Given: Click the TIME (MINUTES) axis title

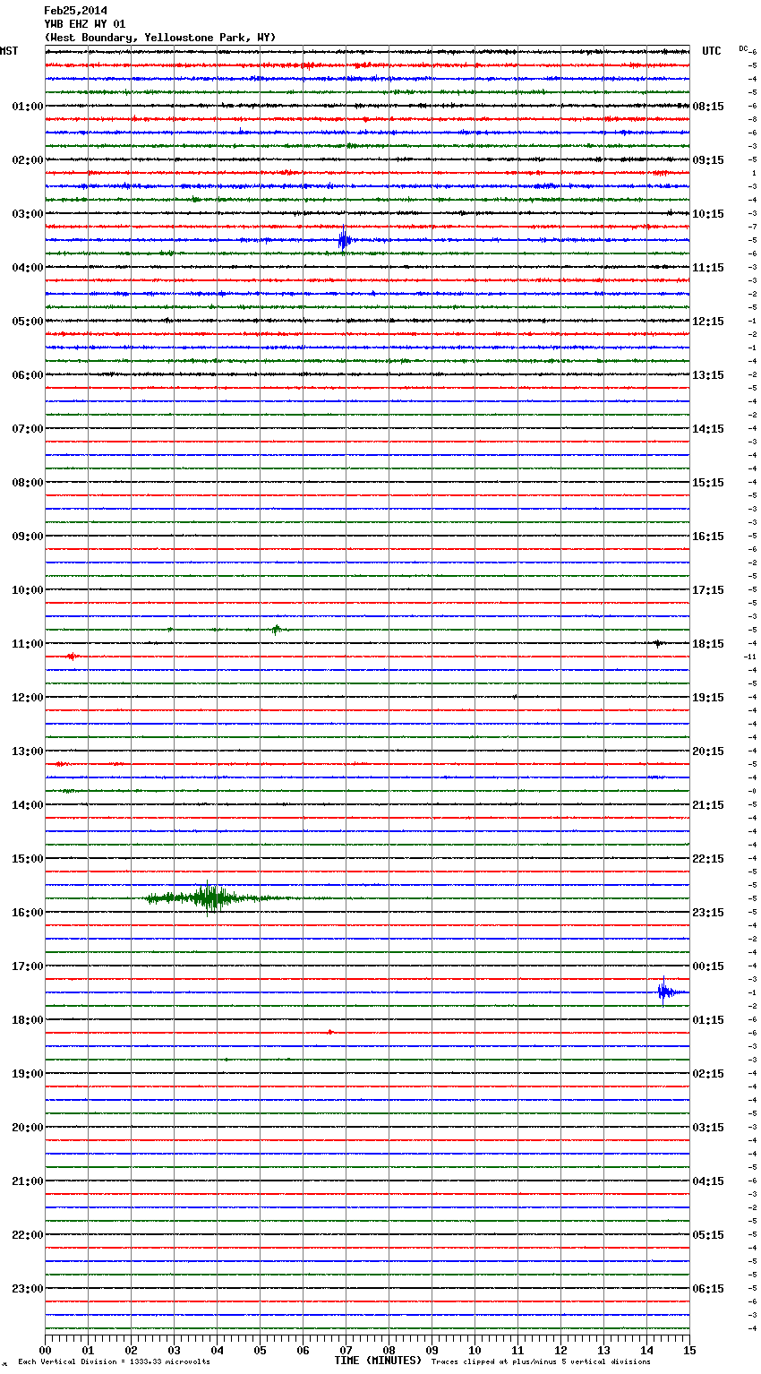Looking at the screenshot, I should [378, 1361].
